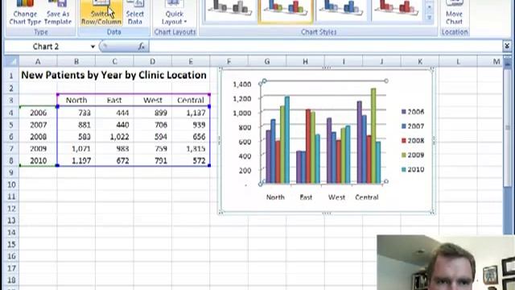Click the formula bar input
The image size is (515, 290).
[325, 47]
